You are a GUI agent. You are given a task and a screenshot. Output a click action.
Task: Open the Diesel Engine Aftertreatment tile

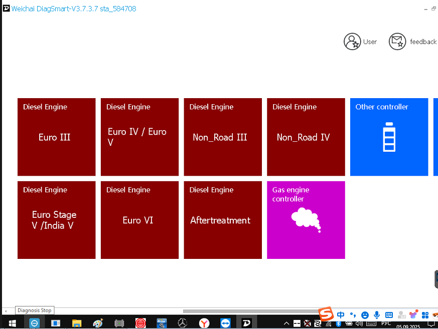coord(223,220)
